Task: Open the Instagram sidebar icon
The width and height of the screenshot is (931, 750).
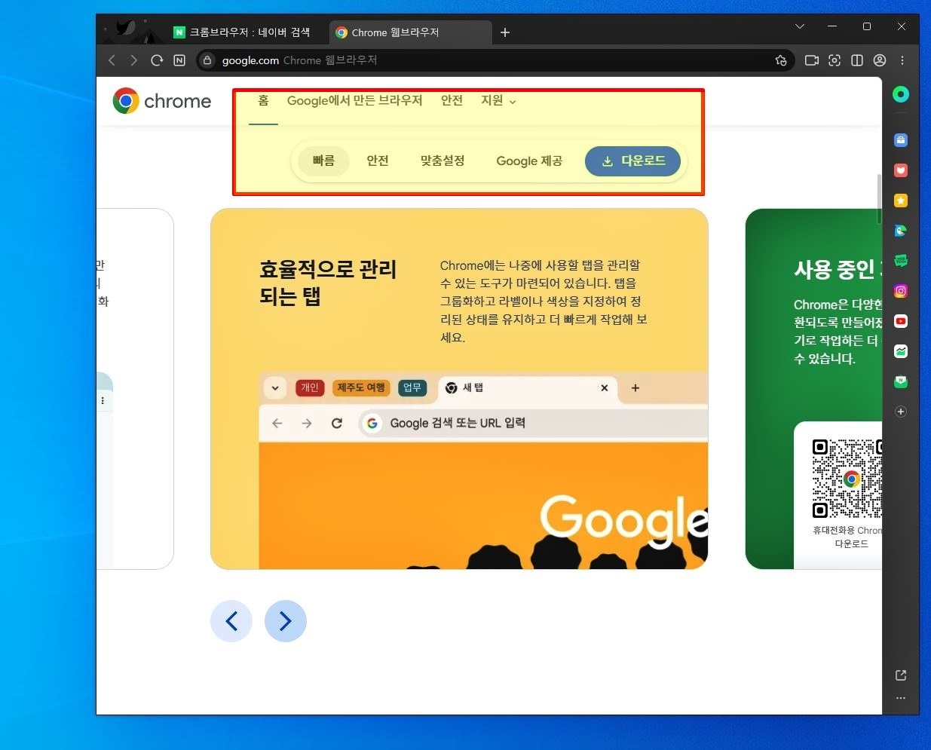Action: [901, 291]
